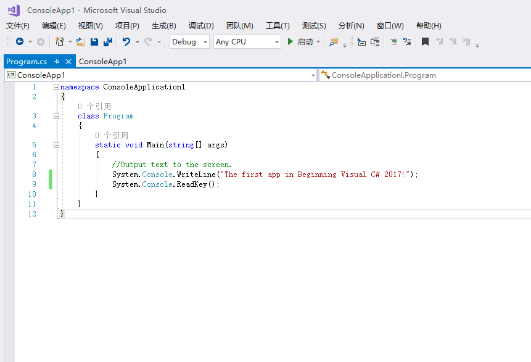Image resolution: width=531 pixels, height=362 pixels.
Task: Click the previous bookmark icon
Action: click(x=440, y=42)
